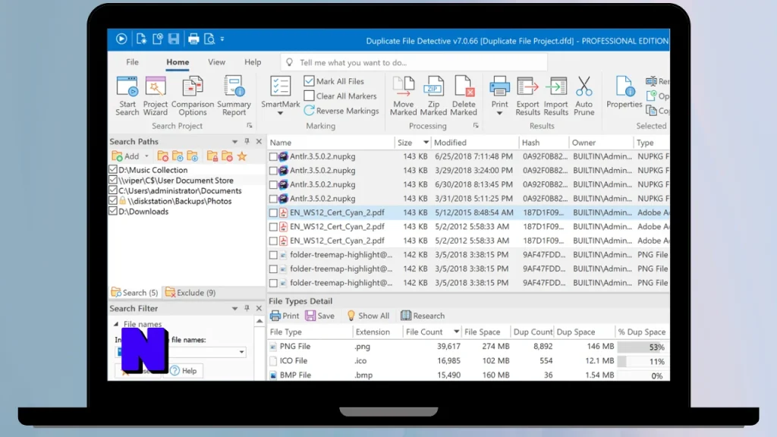Click Show All in File Types Detail
This screenshot has width=777, height=437.
368,316
